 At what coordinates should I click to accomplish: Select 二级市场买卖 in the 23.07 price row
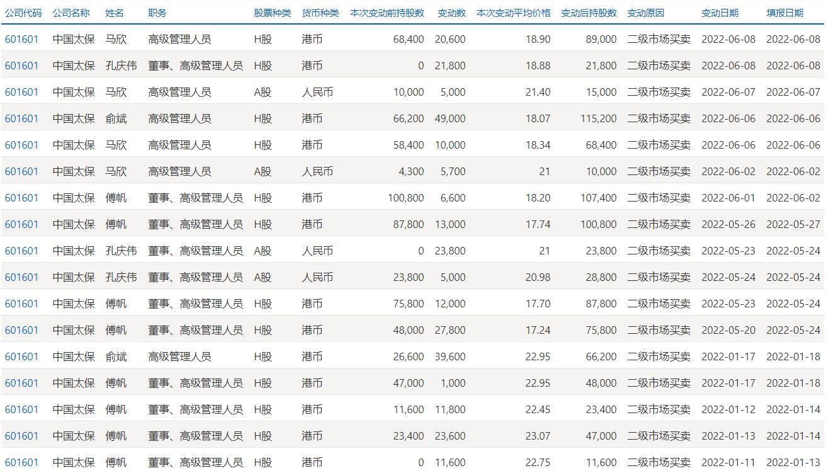(x=659, y=436)
